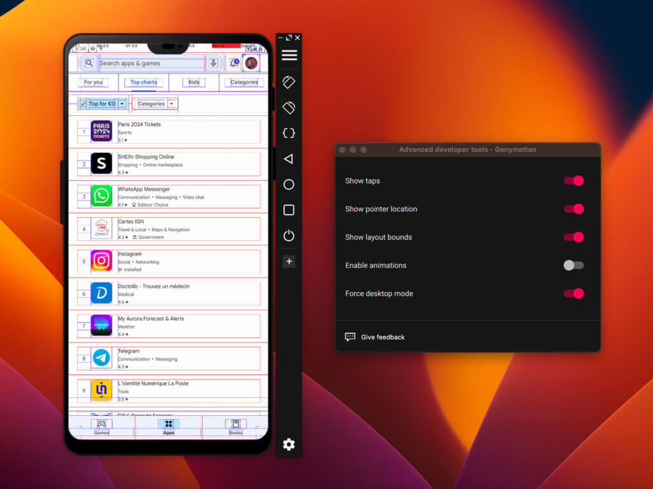The height and width of the screenshot is (489, 653).
Task: Disable the Show taps toggle
Action: pyautogui.click(x=573, y=181)
